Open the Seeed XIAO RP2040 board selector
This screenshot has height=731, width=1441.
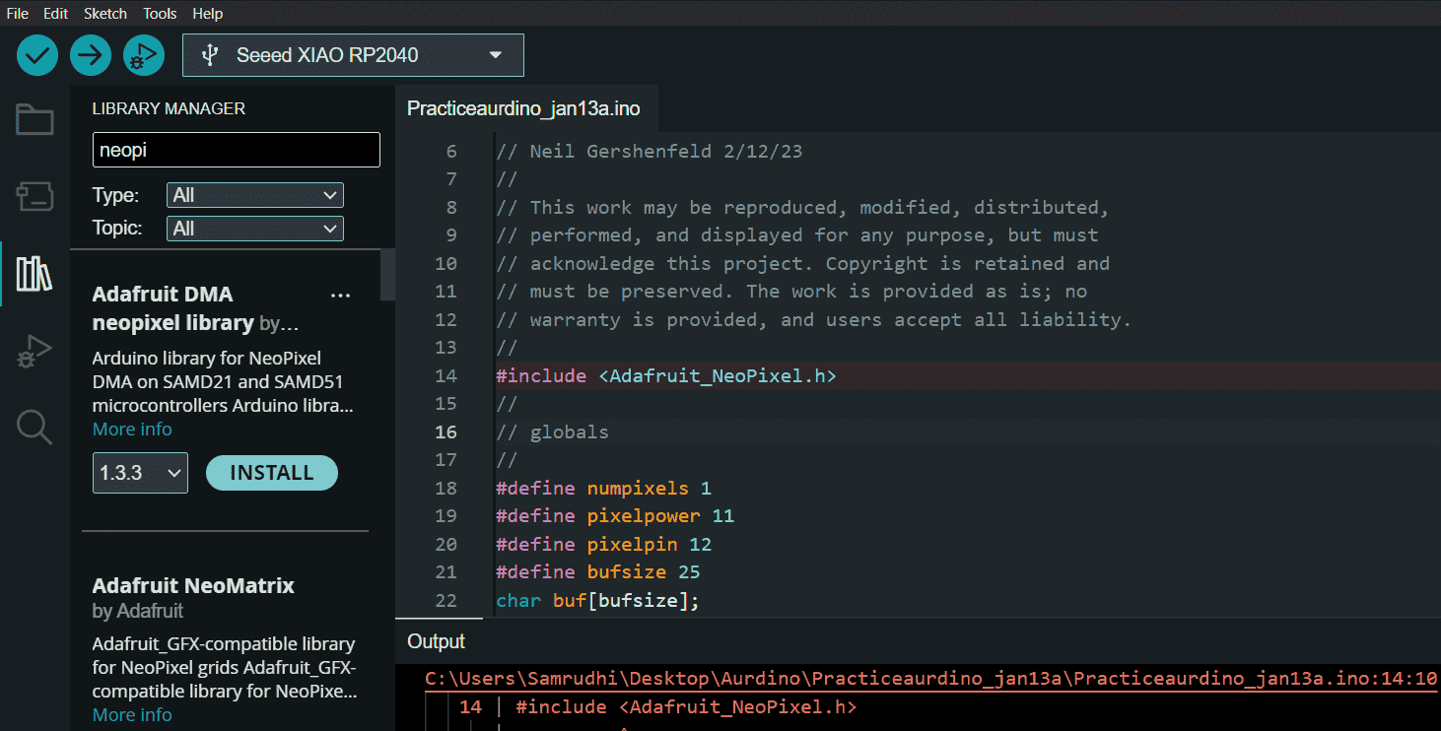353,55
